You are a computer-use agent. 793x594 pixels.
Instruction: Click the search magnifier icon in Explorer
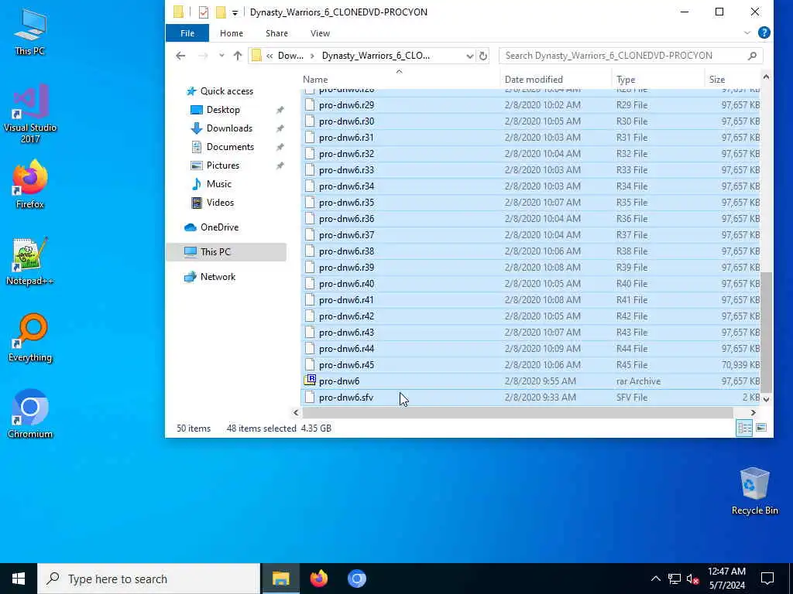[752, 56]
